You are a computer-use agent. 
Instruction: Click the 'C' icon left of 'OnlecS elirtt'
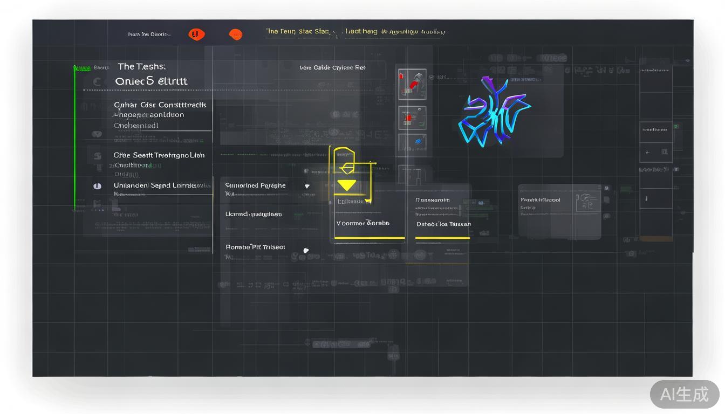pos(97,82)
